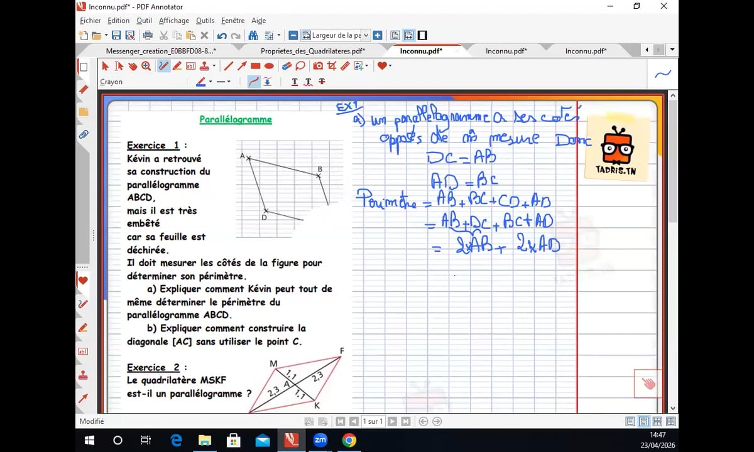Click the Print icon
Image resolution: width=754 pixels, height=452 pixels.
148,36
